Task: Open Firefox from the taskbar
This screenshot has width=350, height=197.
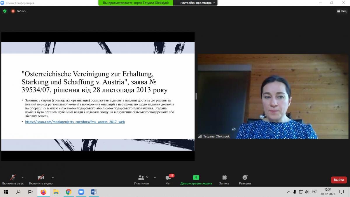Action: (43, 192)
